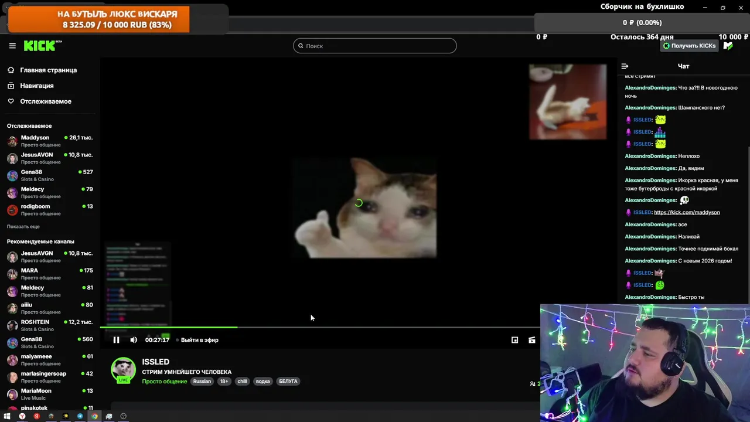Viewport: 750px width, 422px height.
Task: Open Windows Start menu
Action: click(7, 416)
